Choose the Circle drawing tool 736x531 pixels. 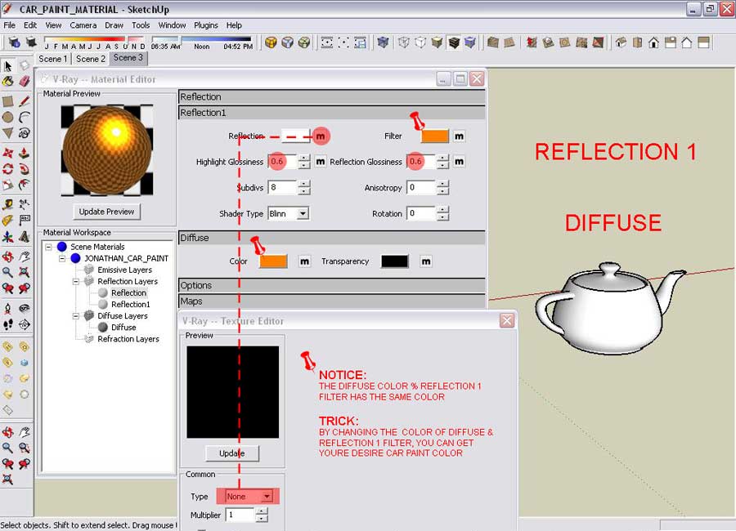(7, 118)
